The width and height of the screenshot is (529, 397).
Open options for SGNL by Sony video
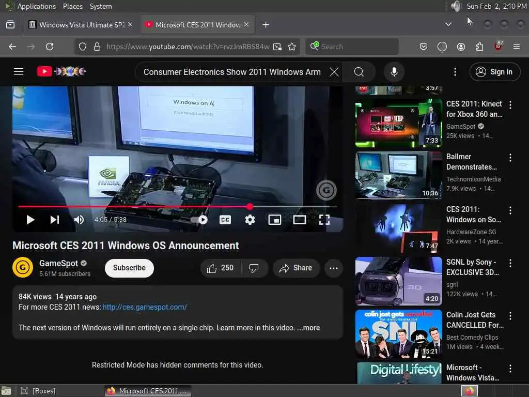pyautogui.click(x=510, y=263)
